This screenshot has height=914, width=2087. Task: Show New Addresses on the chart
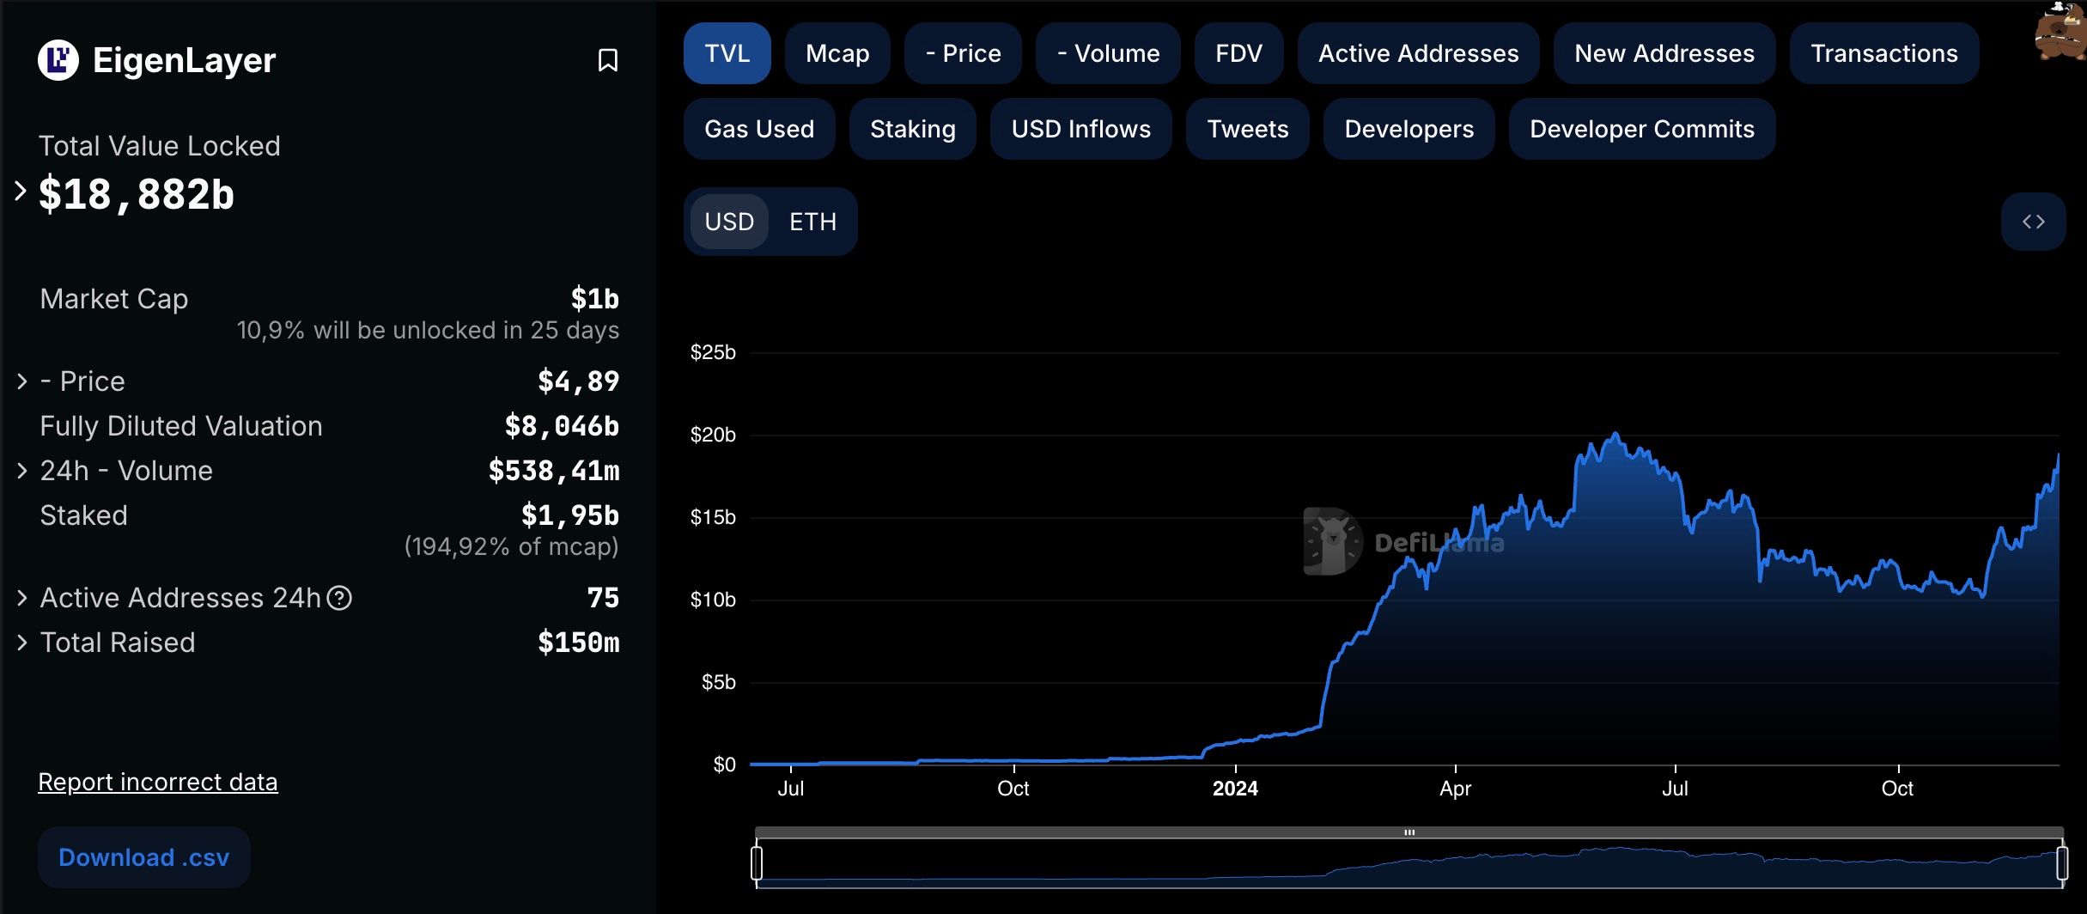(1664, 53)
